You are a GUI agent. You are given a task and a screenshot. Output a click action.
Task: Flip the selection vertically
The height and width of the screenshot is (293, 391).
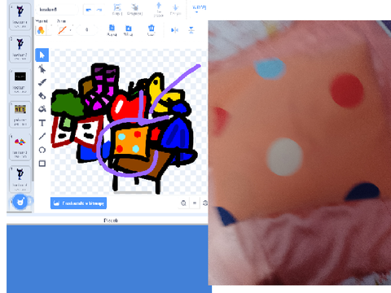click(191, 30)
